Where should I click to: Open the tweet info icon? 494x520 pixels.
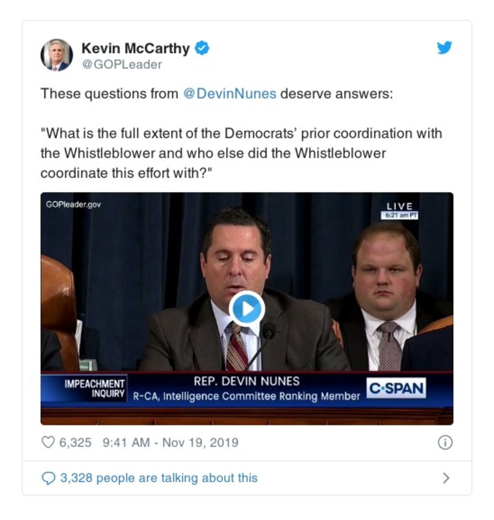point(445,443)
